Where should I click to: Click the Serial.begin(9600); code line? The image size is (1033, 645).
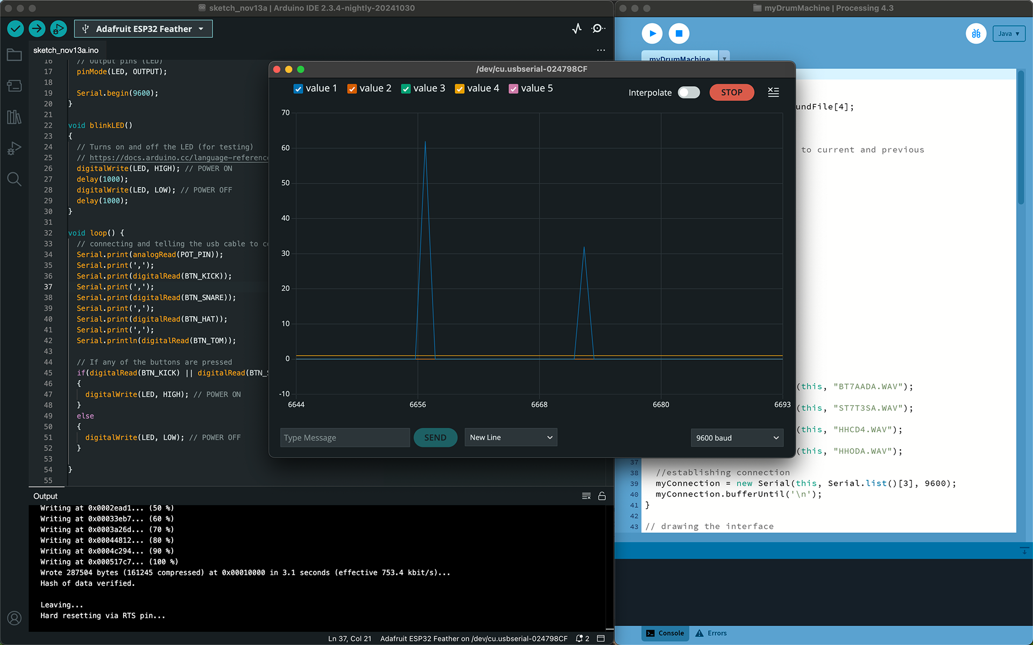point(117,93)
